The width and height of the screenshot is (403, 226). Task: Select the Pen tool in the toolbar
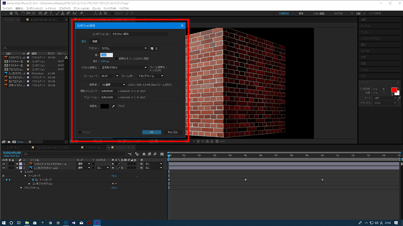pyautogui.click(x=45, y=13)
